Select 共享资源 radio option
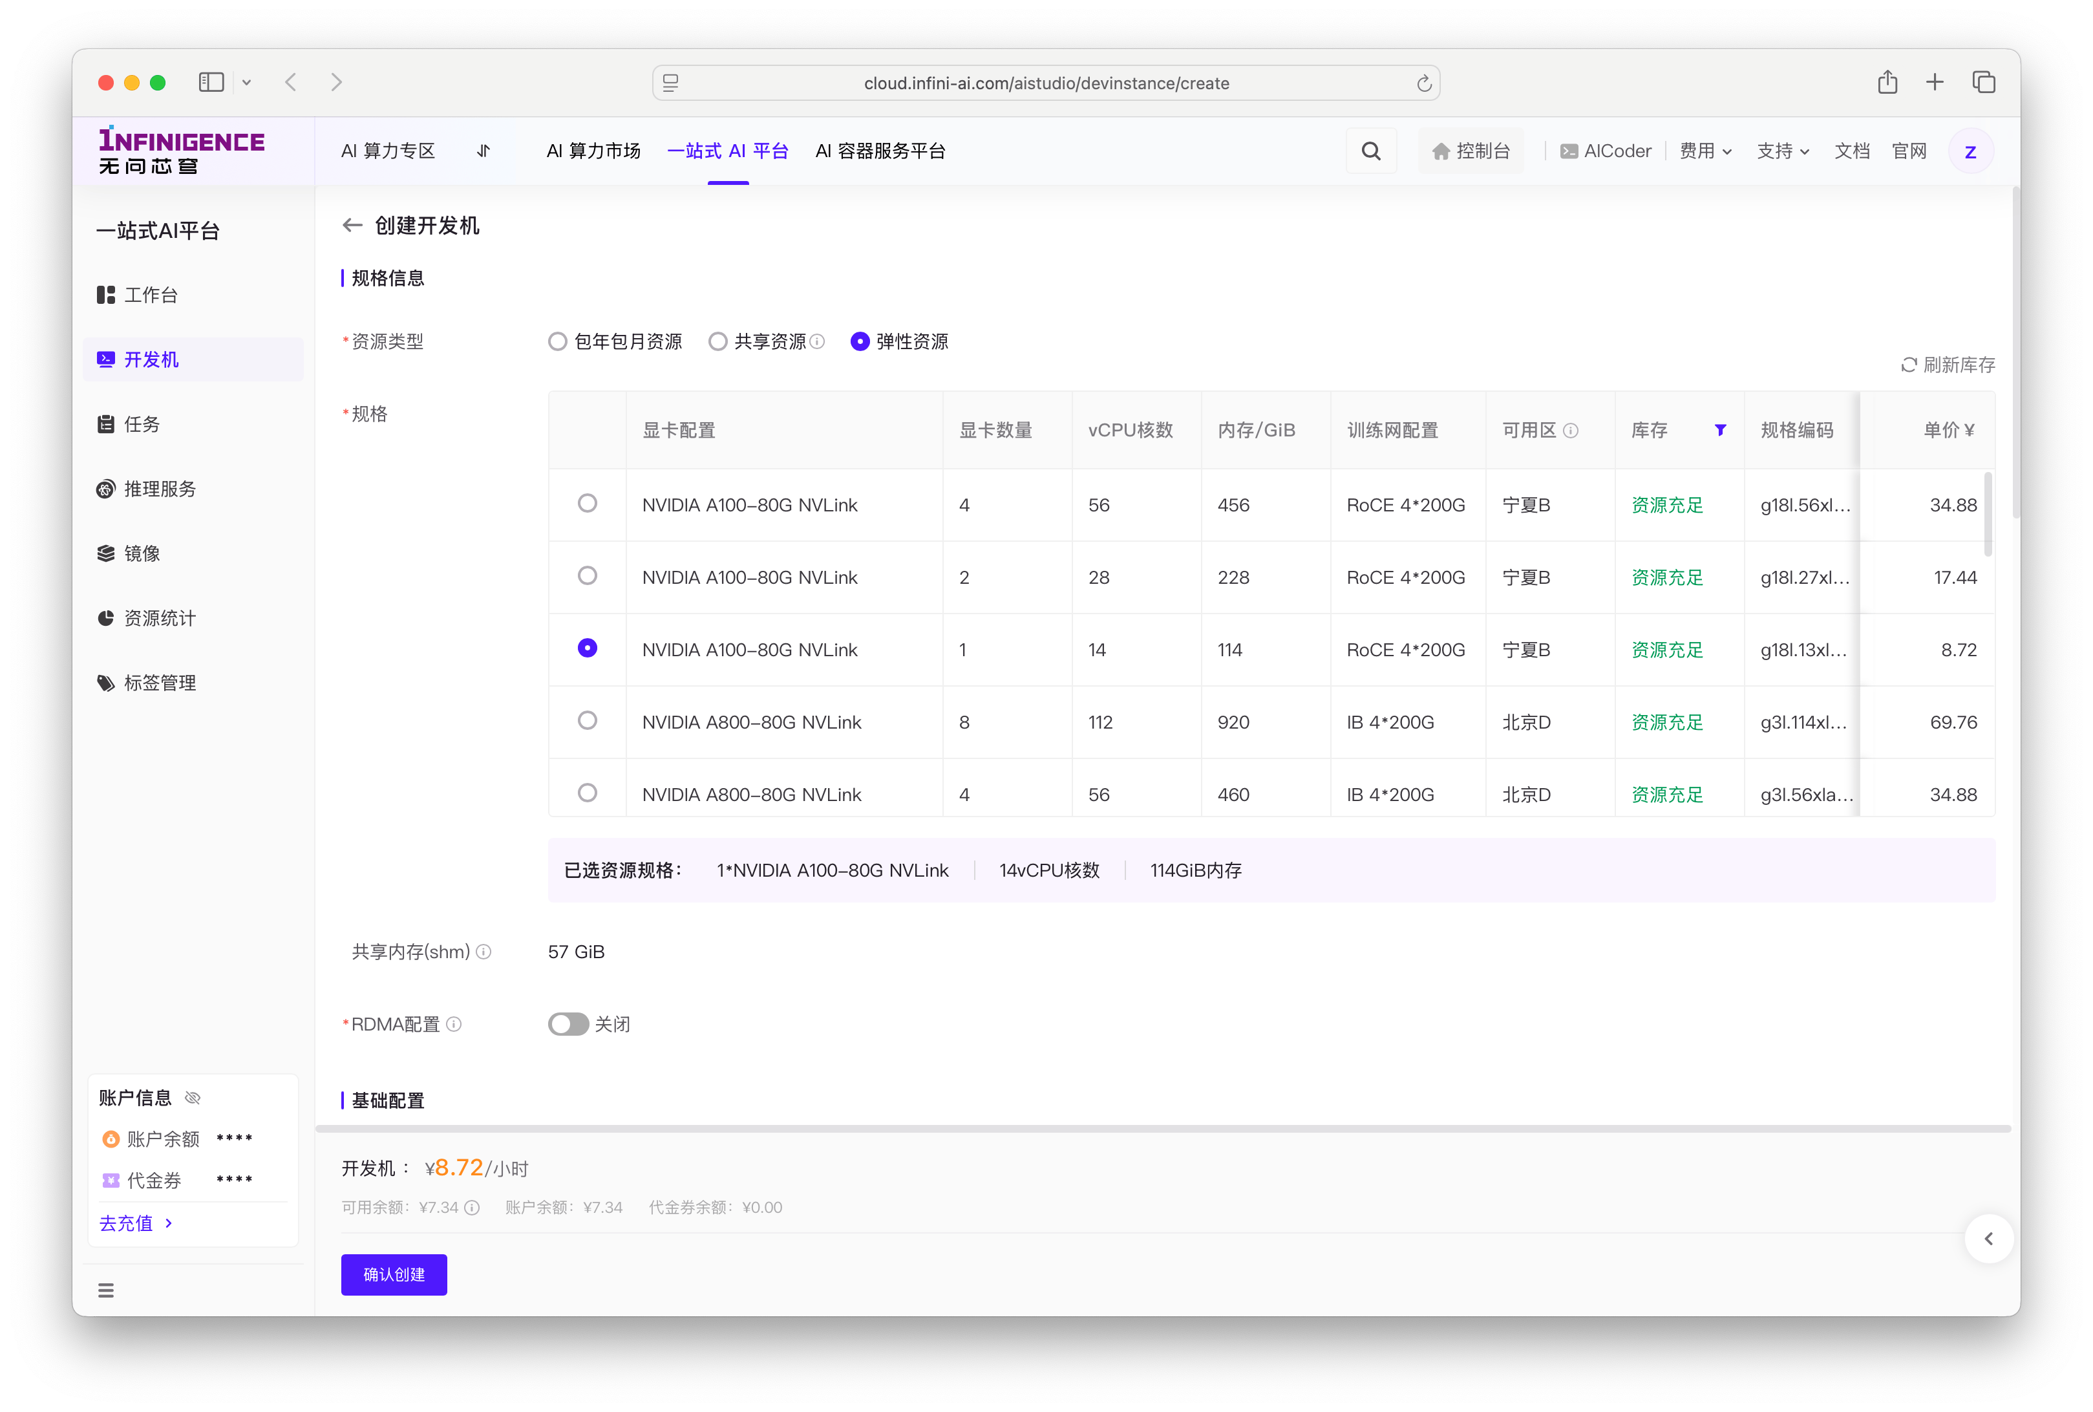The height and width of the screenshot is (1412, 2093). coord(717,341)
